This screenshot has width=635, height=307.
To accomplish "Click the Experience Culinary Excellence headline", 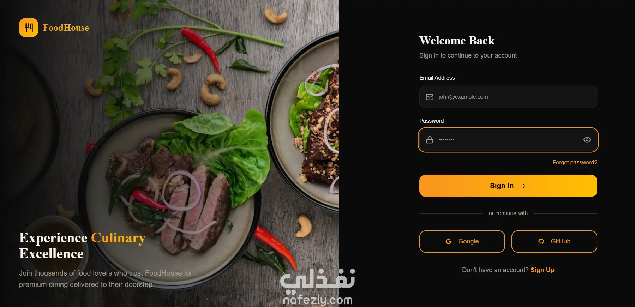I will click(x=82, y=246).
